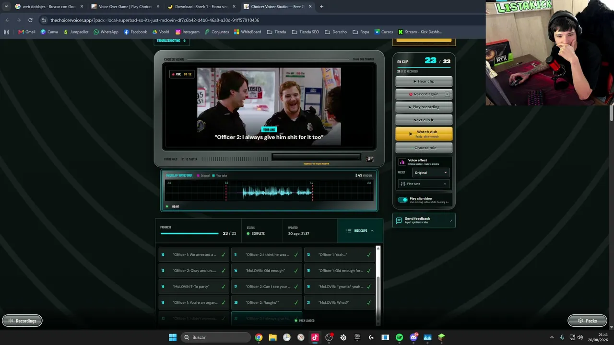Open Cursos bookmark
The width and height of the screenshot is (614, 345).
coord(383,32)
